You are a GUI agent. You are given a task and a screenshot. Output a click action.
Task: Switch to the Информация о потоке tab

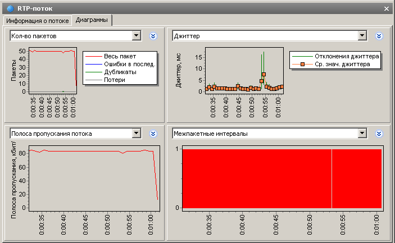click(x=37, y=21)
